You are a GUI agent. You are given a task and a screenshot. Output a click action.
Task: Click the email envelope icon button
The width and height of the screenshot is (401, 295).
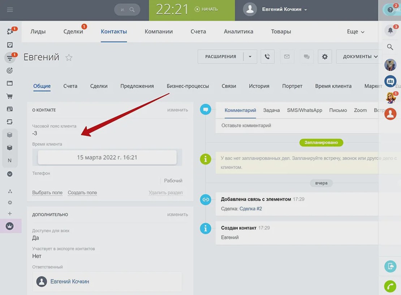[287, 57]
